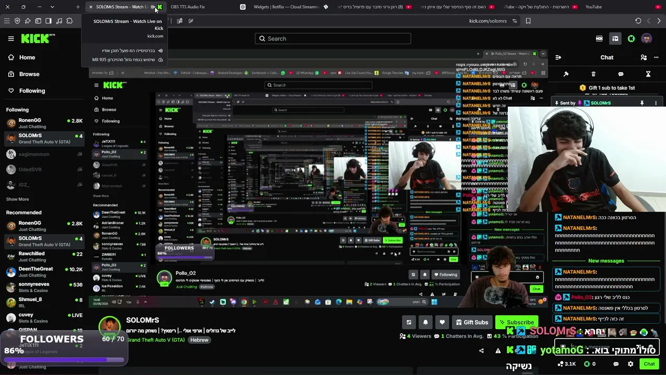Open Shmuel_8 in Recommended channels
This screenshot has width=666, height=375.
(x=44, y=302)
